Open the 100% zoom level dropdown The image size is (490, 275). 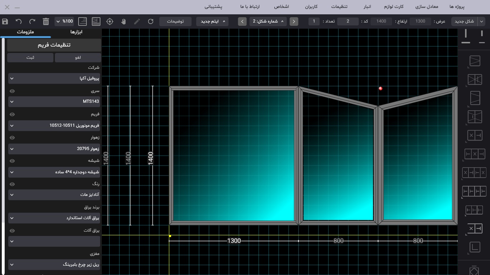[65, 21]
